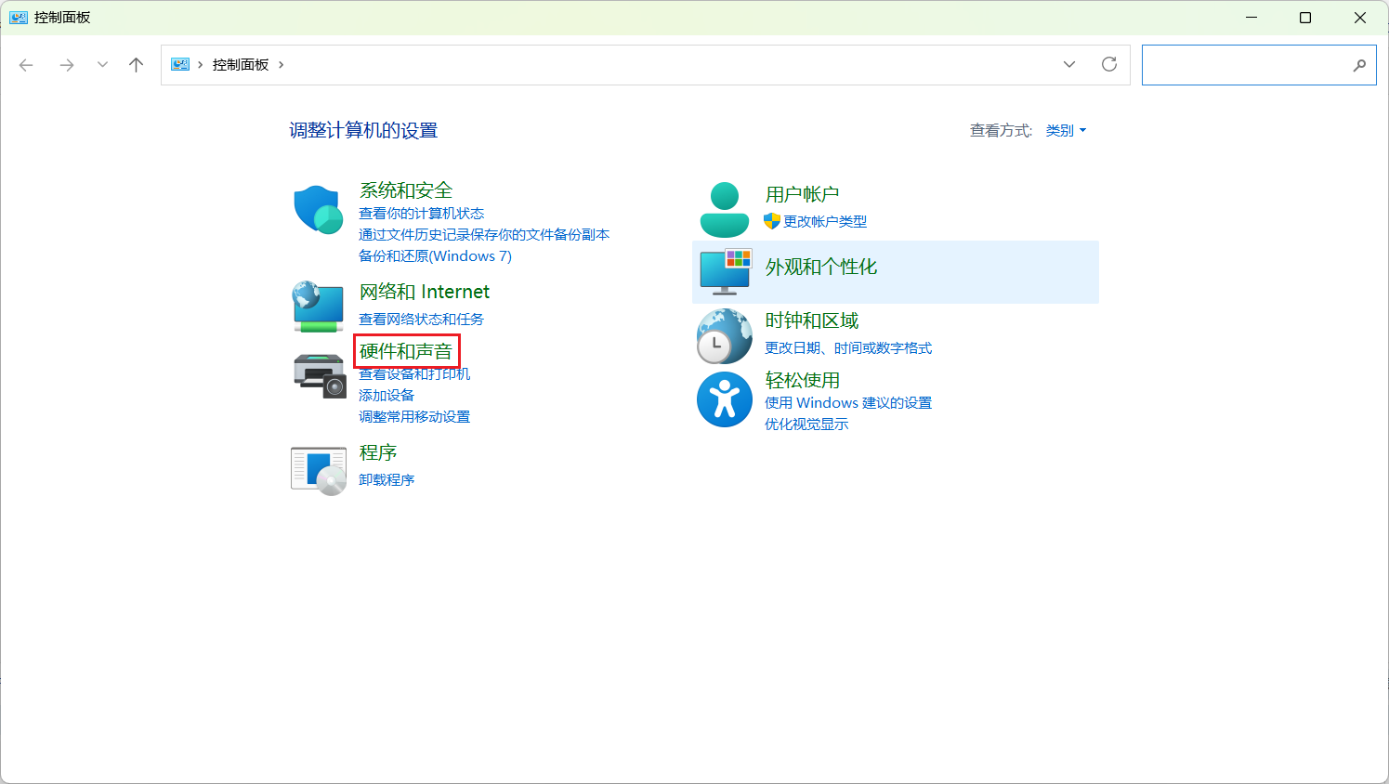Screen dimensions: 1389x784
Task: Click the 轻松使用 accessibility icon
Action: click(x=724, y=399)
